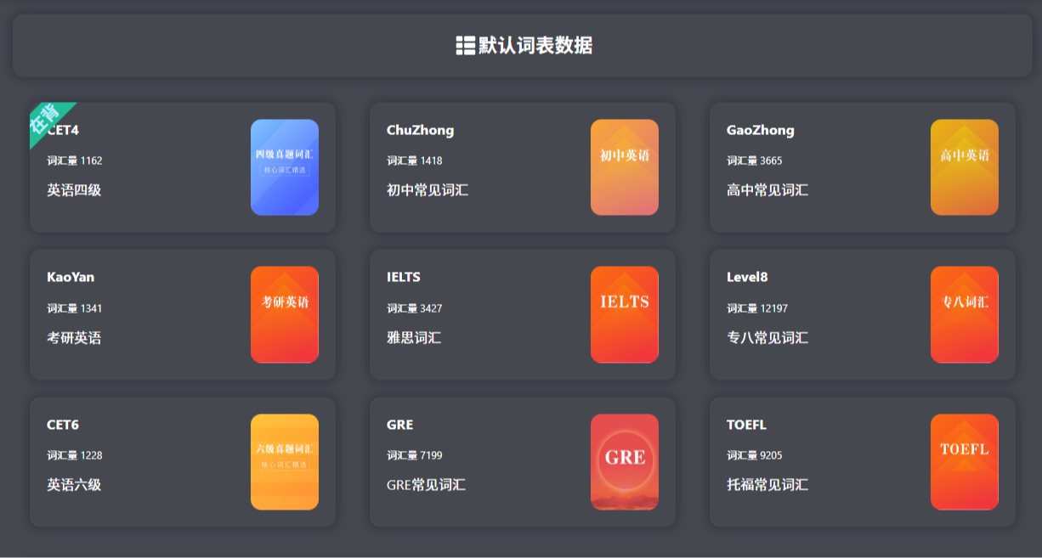1042x558 pixels.
Task: Select the 高中常见词汇 description
Action: (767, 190)
